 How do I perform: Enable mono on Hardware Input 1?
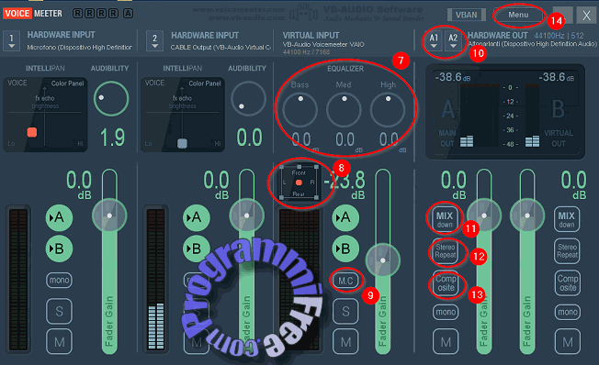(x=59, y=281)
